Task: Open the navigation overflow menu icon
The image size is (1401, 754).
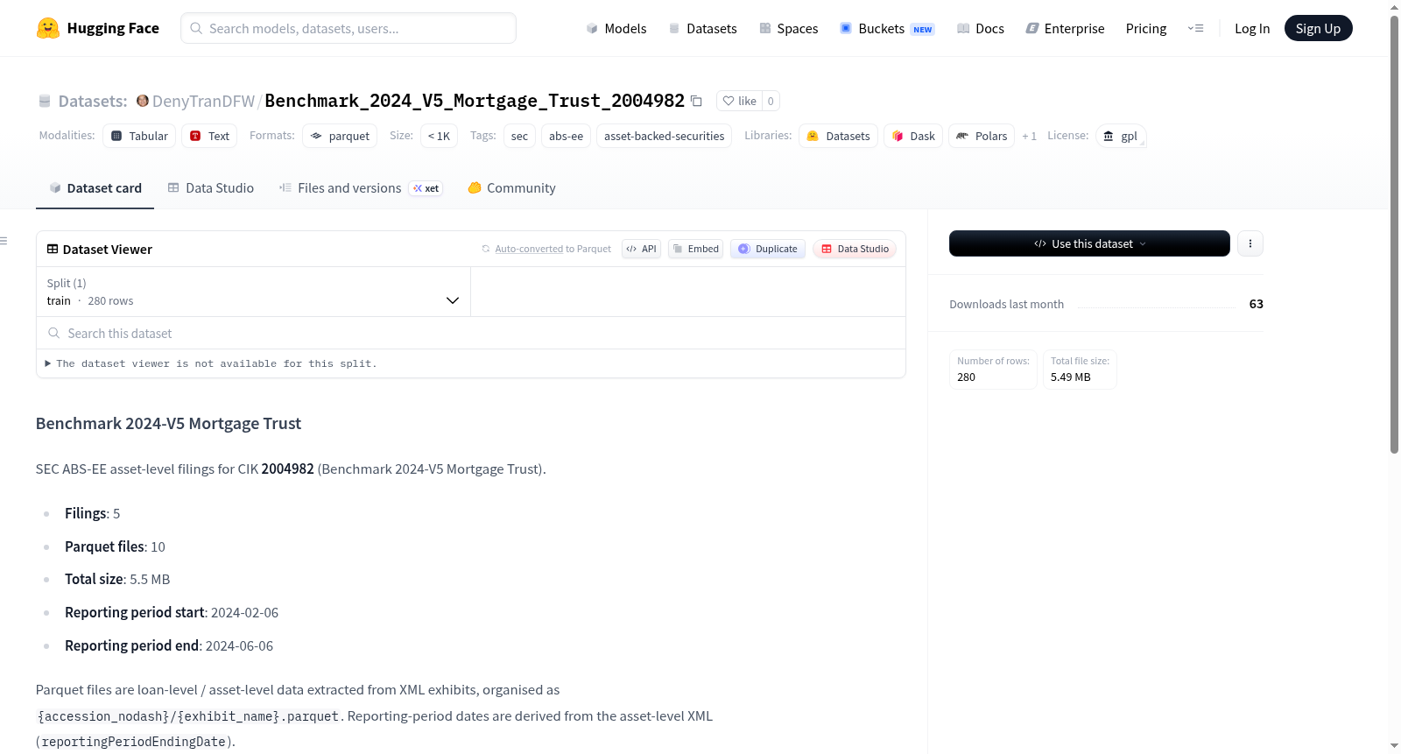Action: point(1195,28)
